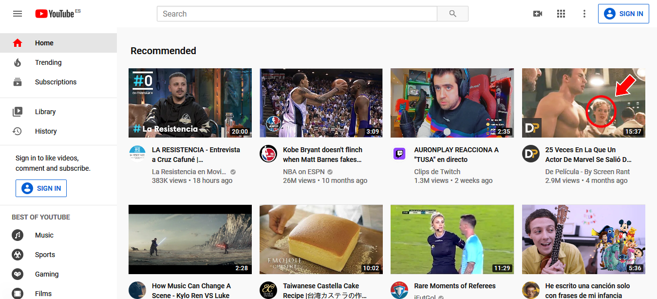The height and width of the screenshot is (299, 657).
Task: Click the Sports category icon
Action: [x=18, y=255]
